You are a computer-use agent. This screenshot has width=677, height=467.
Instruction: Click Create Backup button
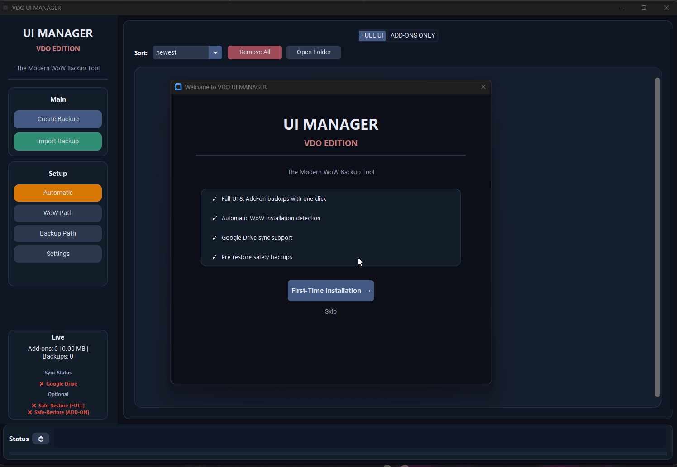(x=58, y=119)
